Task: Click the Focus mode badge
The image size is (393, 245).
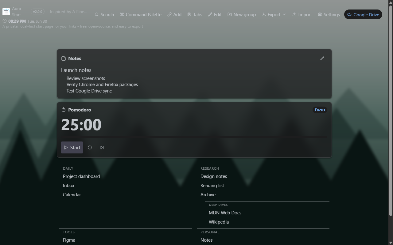Action: [x=320, y=110]
